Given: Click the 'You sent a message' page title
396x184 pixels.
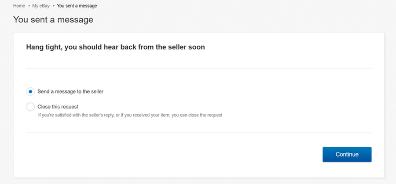Looking at the screenshot, I should click(x=53, y=19).
